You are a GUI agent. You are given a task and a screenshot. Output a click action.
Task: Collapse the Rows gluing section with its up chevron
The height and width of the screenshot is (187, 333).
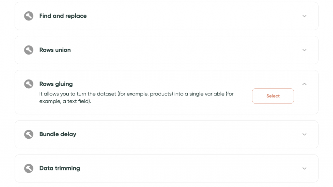point(304,84)
